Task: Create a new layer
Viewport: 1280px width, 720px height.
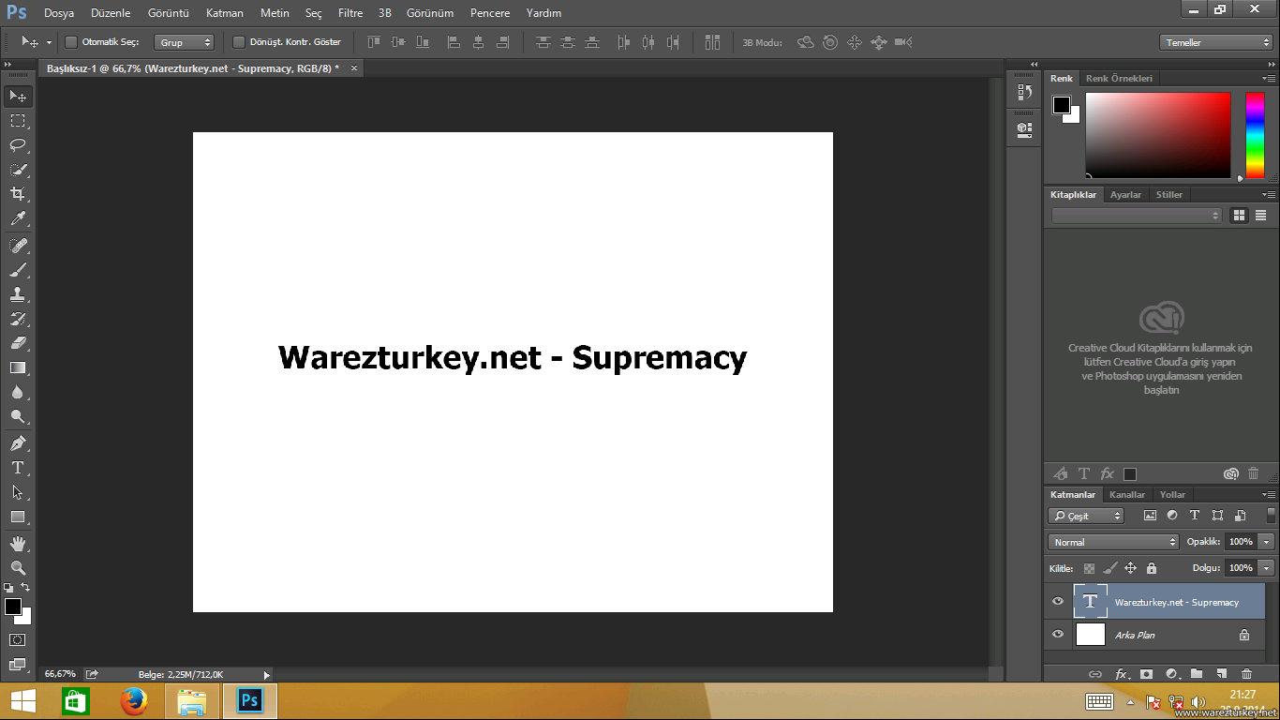Action: [1221, 674]
